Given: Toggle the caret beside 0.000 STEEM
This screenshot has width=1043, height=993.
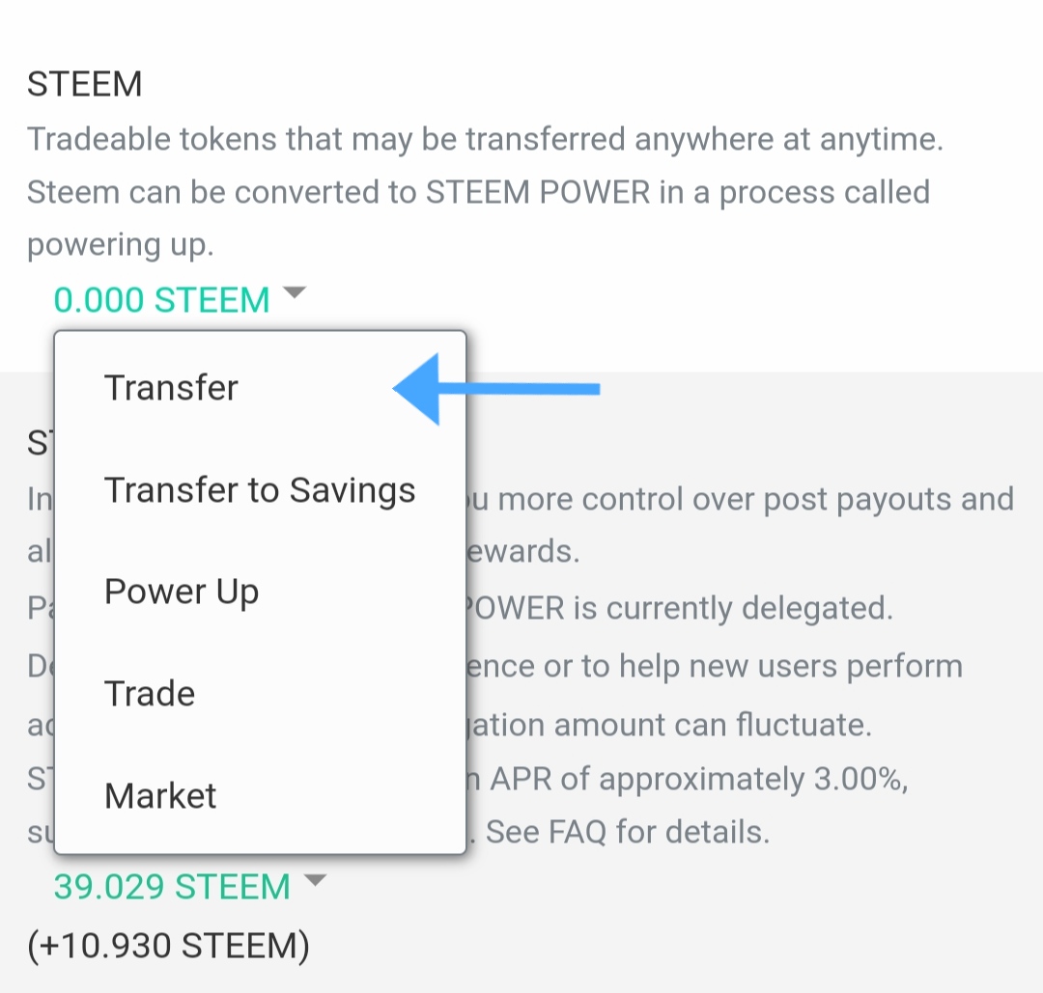Looking at the screenshot, I should click(295, 292).
